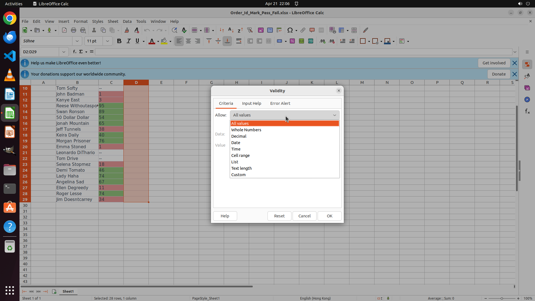This screenshot has width=535, height=301.
Task: Click the Sort Ascending toolbar icon
Action: [230, 30]
